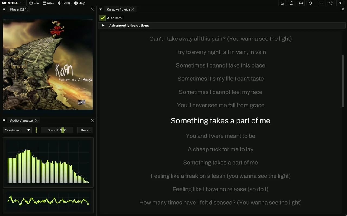Screen dimensions: 347x216
Task: Open the Help menu
Action: 80,3
